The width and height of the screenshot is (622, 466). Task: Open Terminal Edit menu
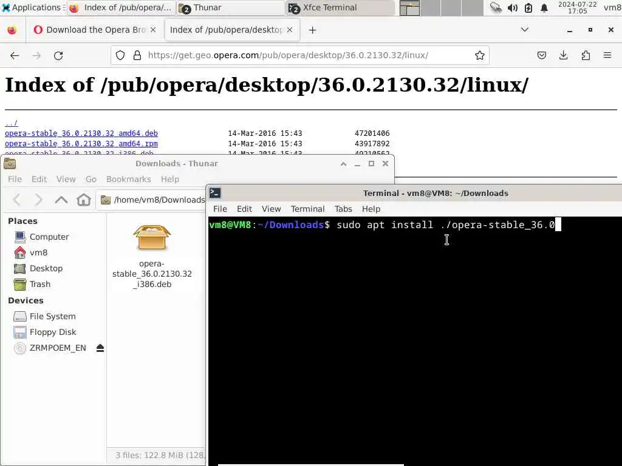(244, 209)
